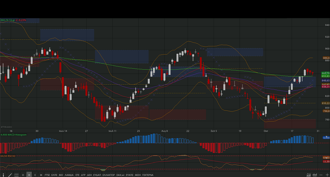Viewport: 330px width, 177px height.
Task: Click the Αυγ 8 date axis label
Action: coord(165,131)
